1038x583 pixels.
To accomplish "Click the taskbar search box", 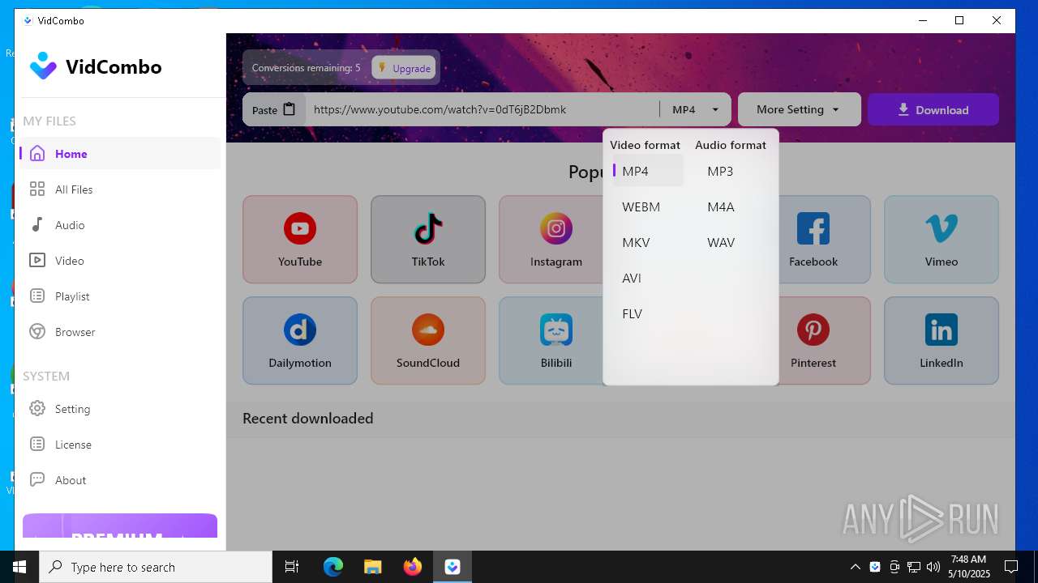I will tap(156, 567).
